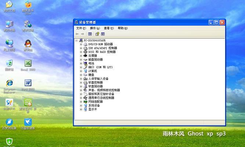Open the 文件(F) menu
Screen dimensions: 245x147
(81, 28)
